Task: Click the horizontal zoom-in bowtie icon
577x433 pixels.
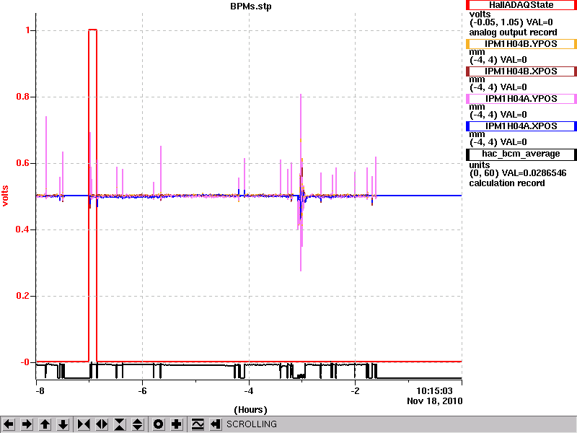Action: (x=84, y=424)
